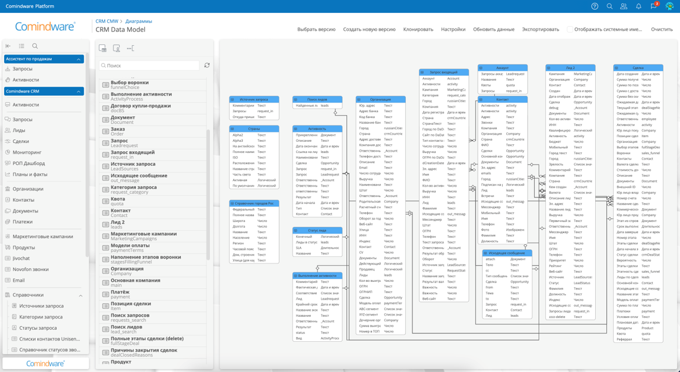
Task: Click Клонировать button
Action: tap(418, 30)
